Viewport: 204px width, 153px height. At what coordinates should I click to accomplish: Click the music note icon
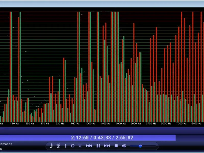click(x=52, y=146)
